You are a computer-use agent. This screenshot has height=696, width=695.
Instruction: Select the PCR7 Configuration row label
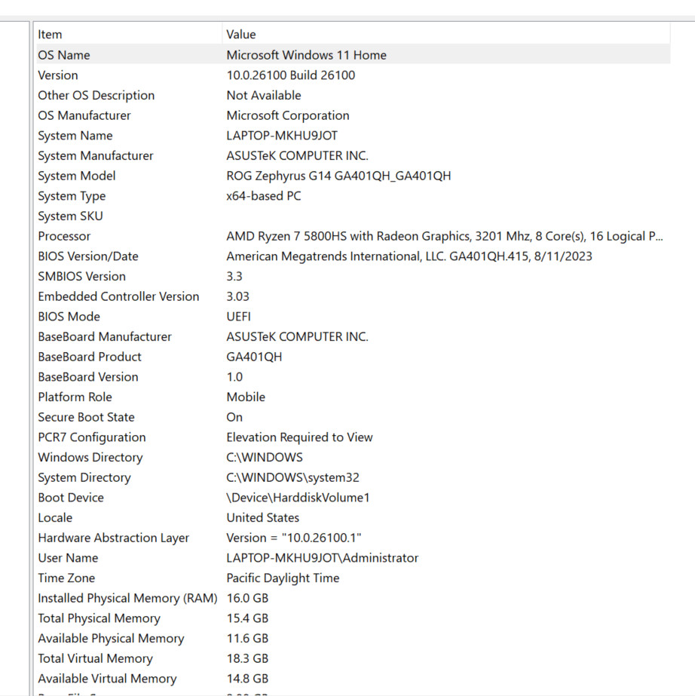point(91,437)
